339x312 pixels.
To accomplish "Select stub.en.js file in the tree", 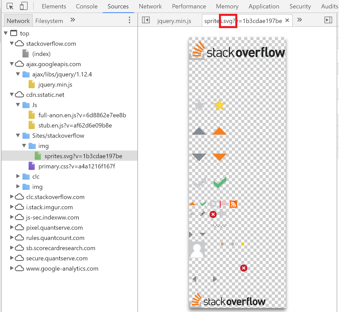I will (75, 125).
